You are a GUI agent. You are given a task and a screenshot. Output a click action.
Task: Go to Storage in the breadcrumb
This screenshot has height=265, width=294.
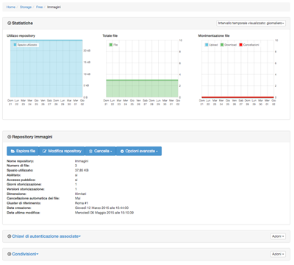(x=26, y=7)
